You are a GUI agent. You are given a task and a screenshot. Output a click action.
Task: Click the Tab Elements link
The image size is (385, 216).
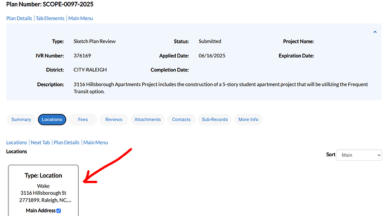click(50, 18)
